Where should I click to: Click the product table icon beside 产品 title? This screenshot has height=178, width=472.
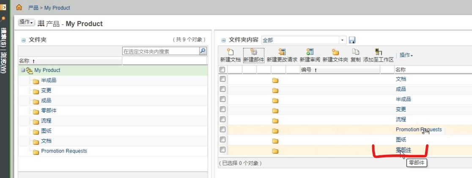coord(41,24)
